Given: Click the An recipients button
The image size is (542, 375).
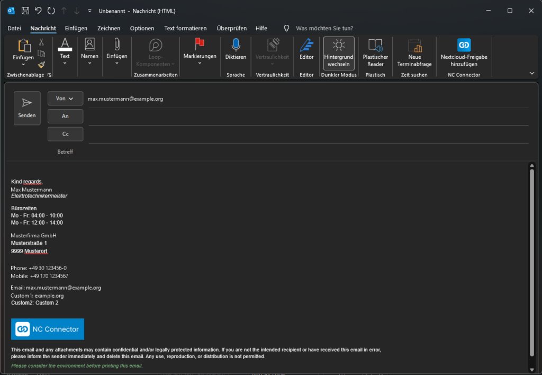Looking at the screenshot, I should 65,116.
